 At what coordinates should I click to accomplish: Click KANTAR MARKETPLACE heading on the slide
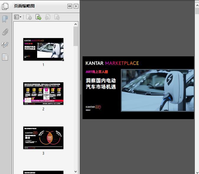[112, 63]
